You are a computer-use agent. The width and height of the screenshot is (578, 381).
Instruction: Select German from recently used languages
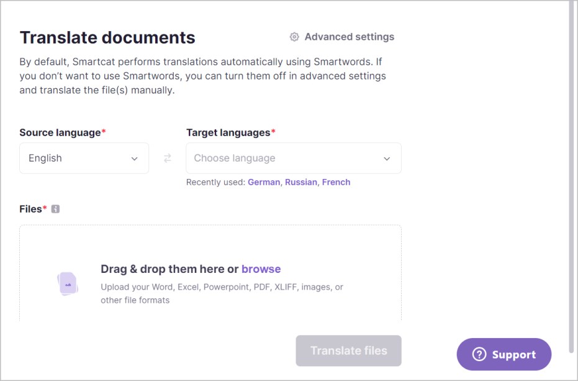(264, 182)
